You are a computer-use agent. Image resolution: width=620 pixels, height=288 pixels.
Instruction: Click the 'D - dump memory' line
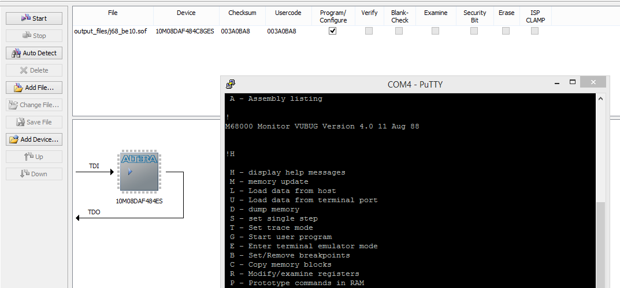265,209
